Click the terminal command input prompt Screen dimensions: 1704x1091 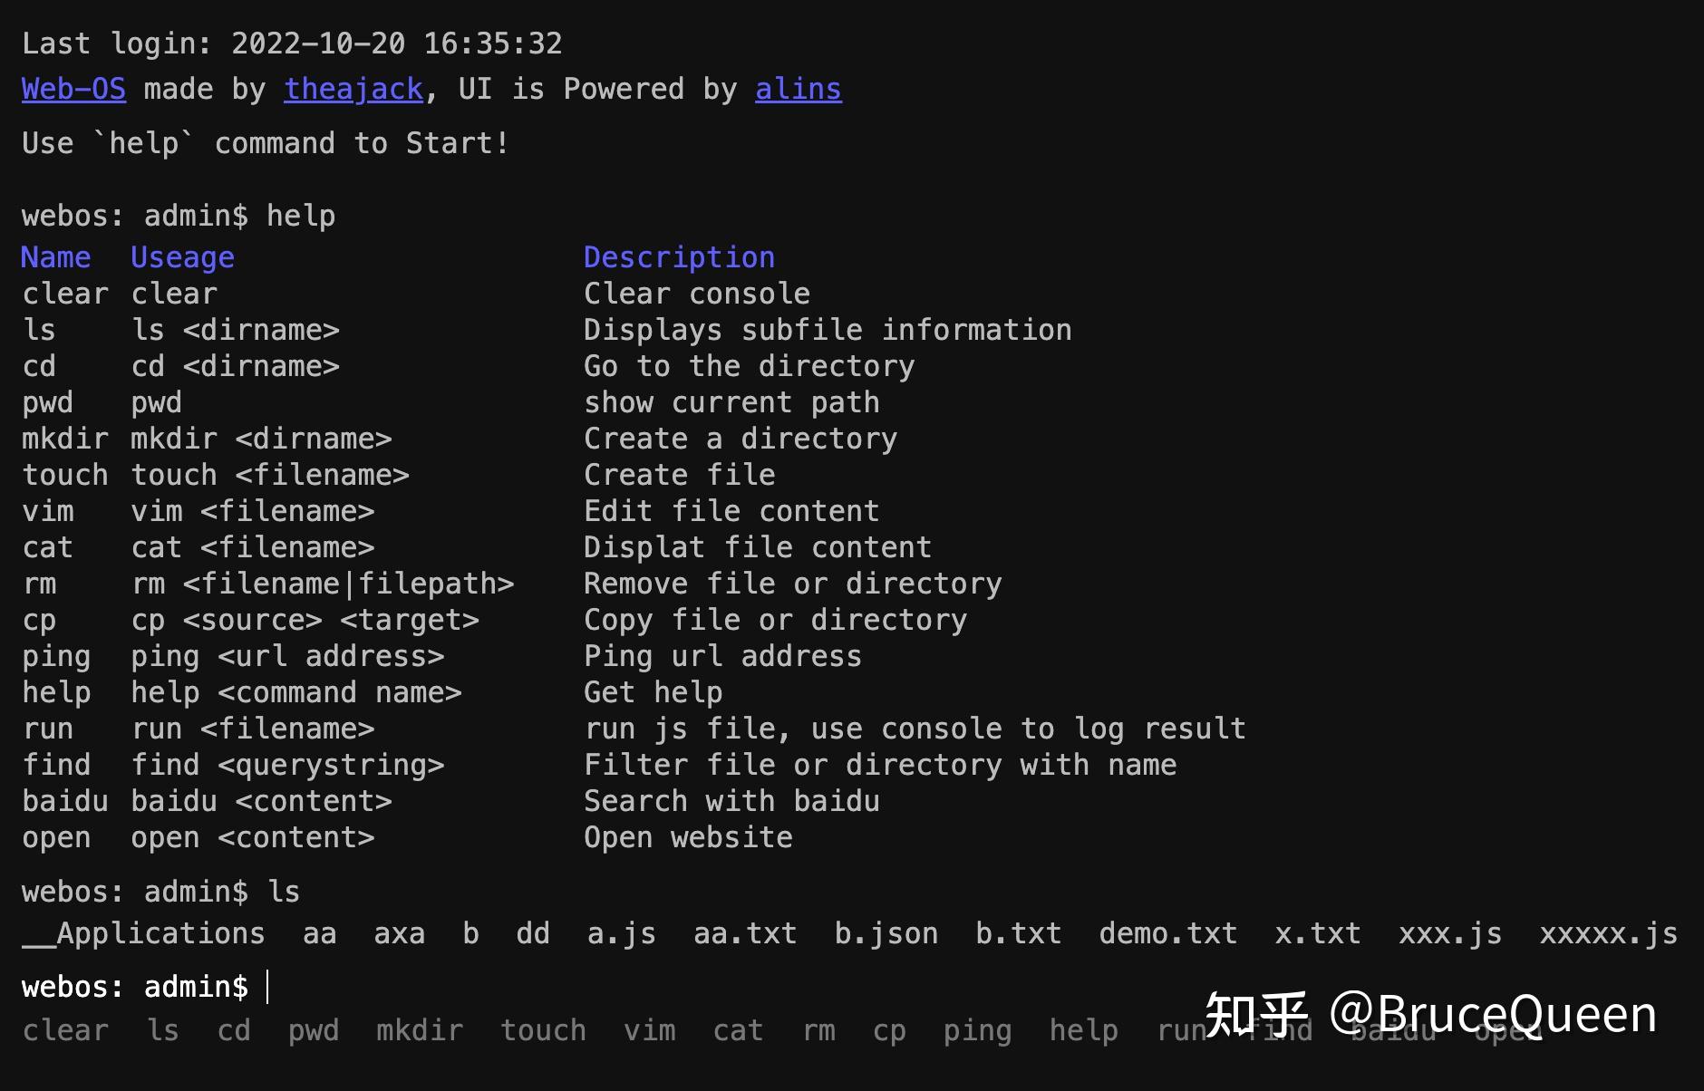tap(544, 987)
